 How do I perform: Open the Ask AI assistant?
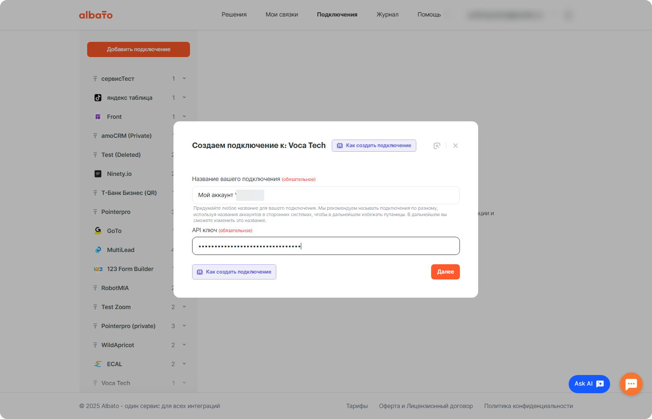589,384
